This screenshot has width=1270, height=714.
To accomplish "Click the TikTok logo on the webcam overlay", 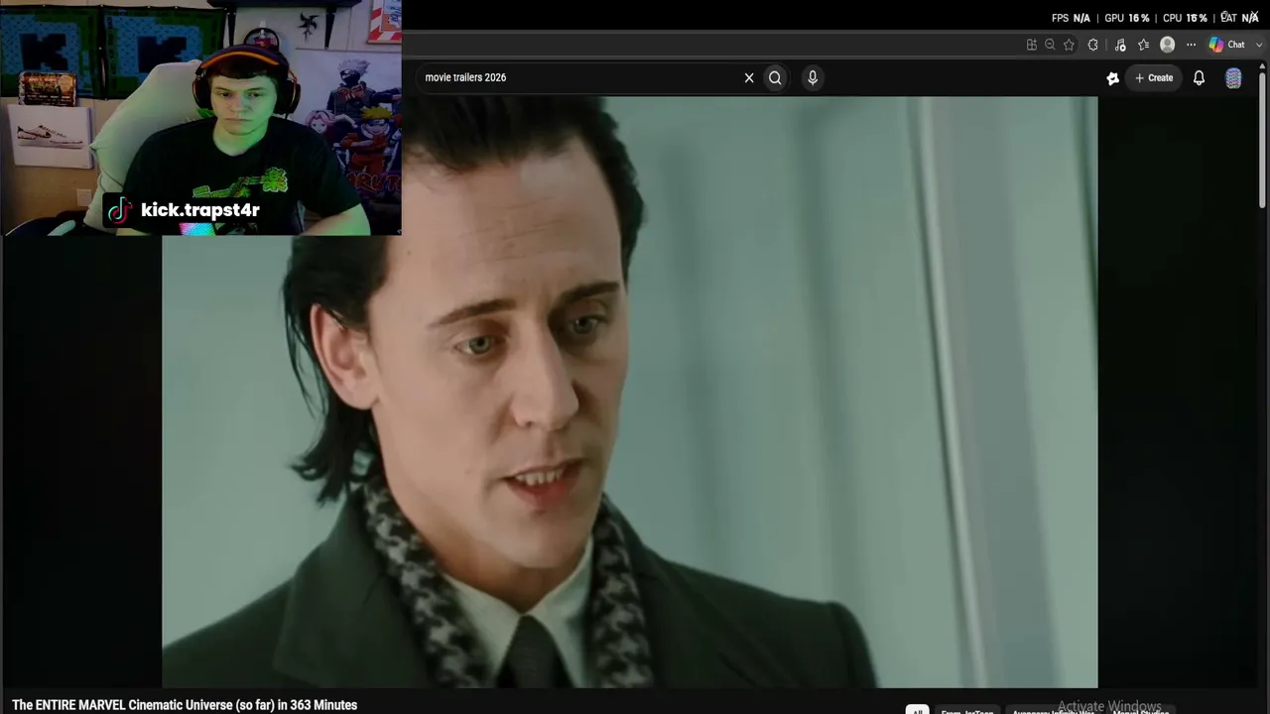I will (120, 210).
